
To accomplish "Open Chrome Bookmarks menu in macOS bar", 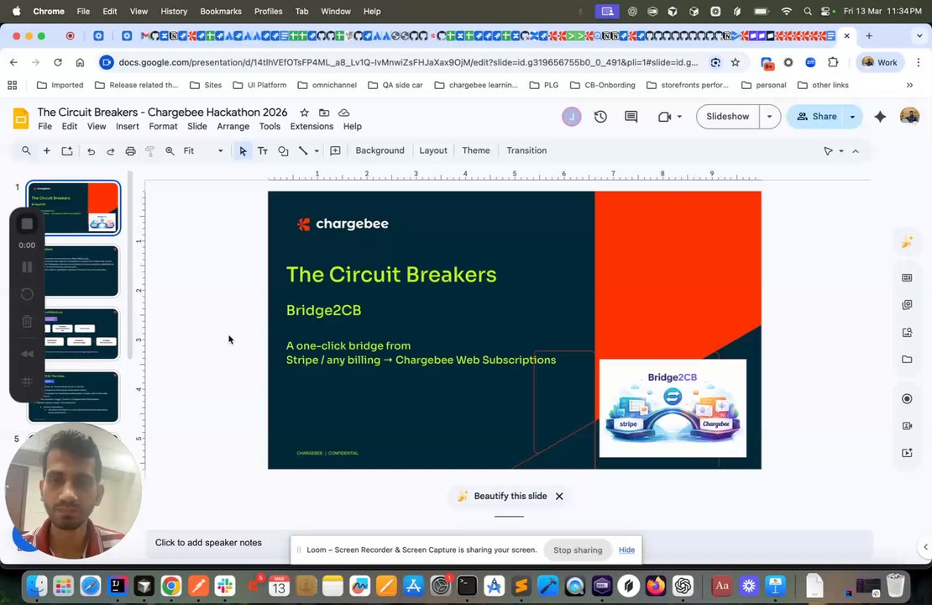I will click(x=221, y=11).
